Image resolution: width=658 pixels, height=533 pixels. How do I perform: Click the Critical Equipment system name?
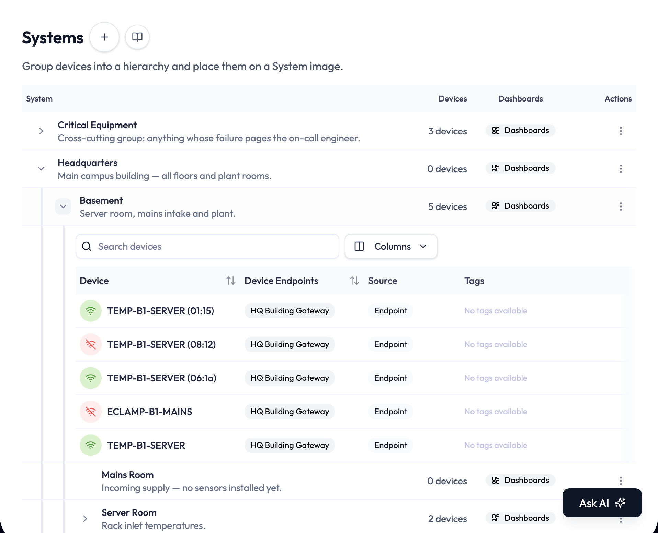click(97, 125)
